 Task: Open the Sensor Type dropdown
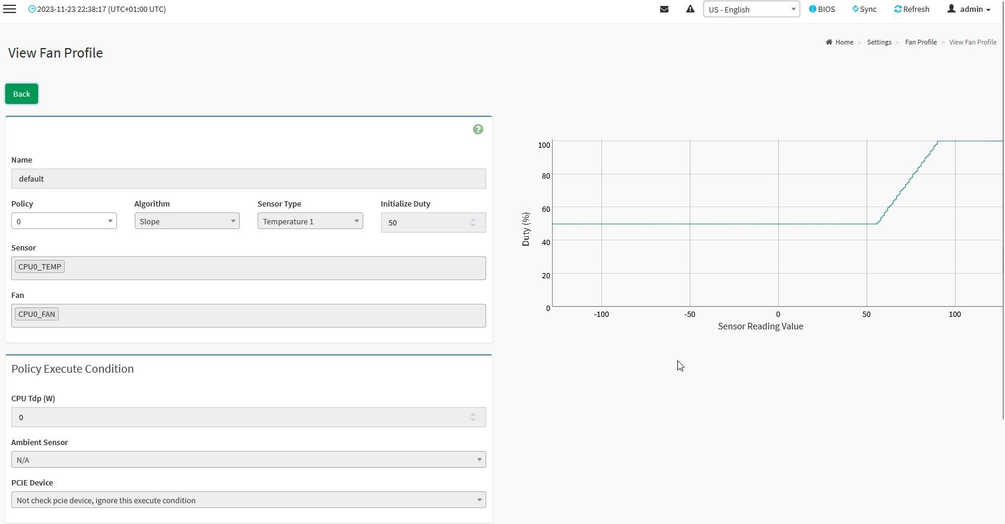coord(310,221)
